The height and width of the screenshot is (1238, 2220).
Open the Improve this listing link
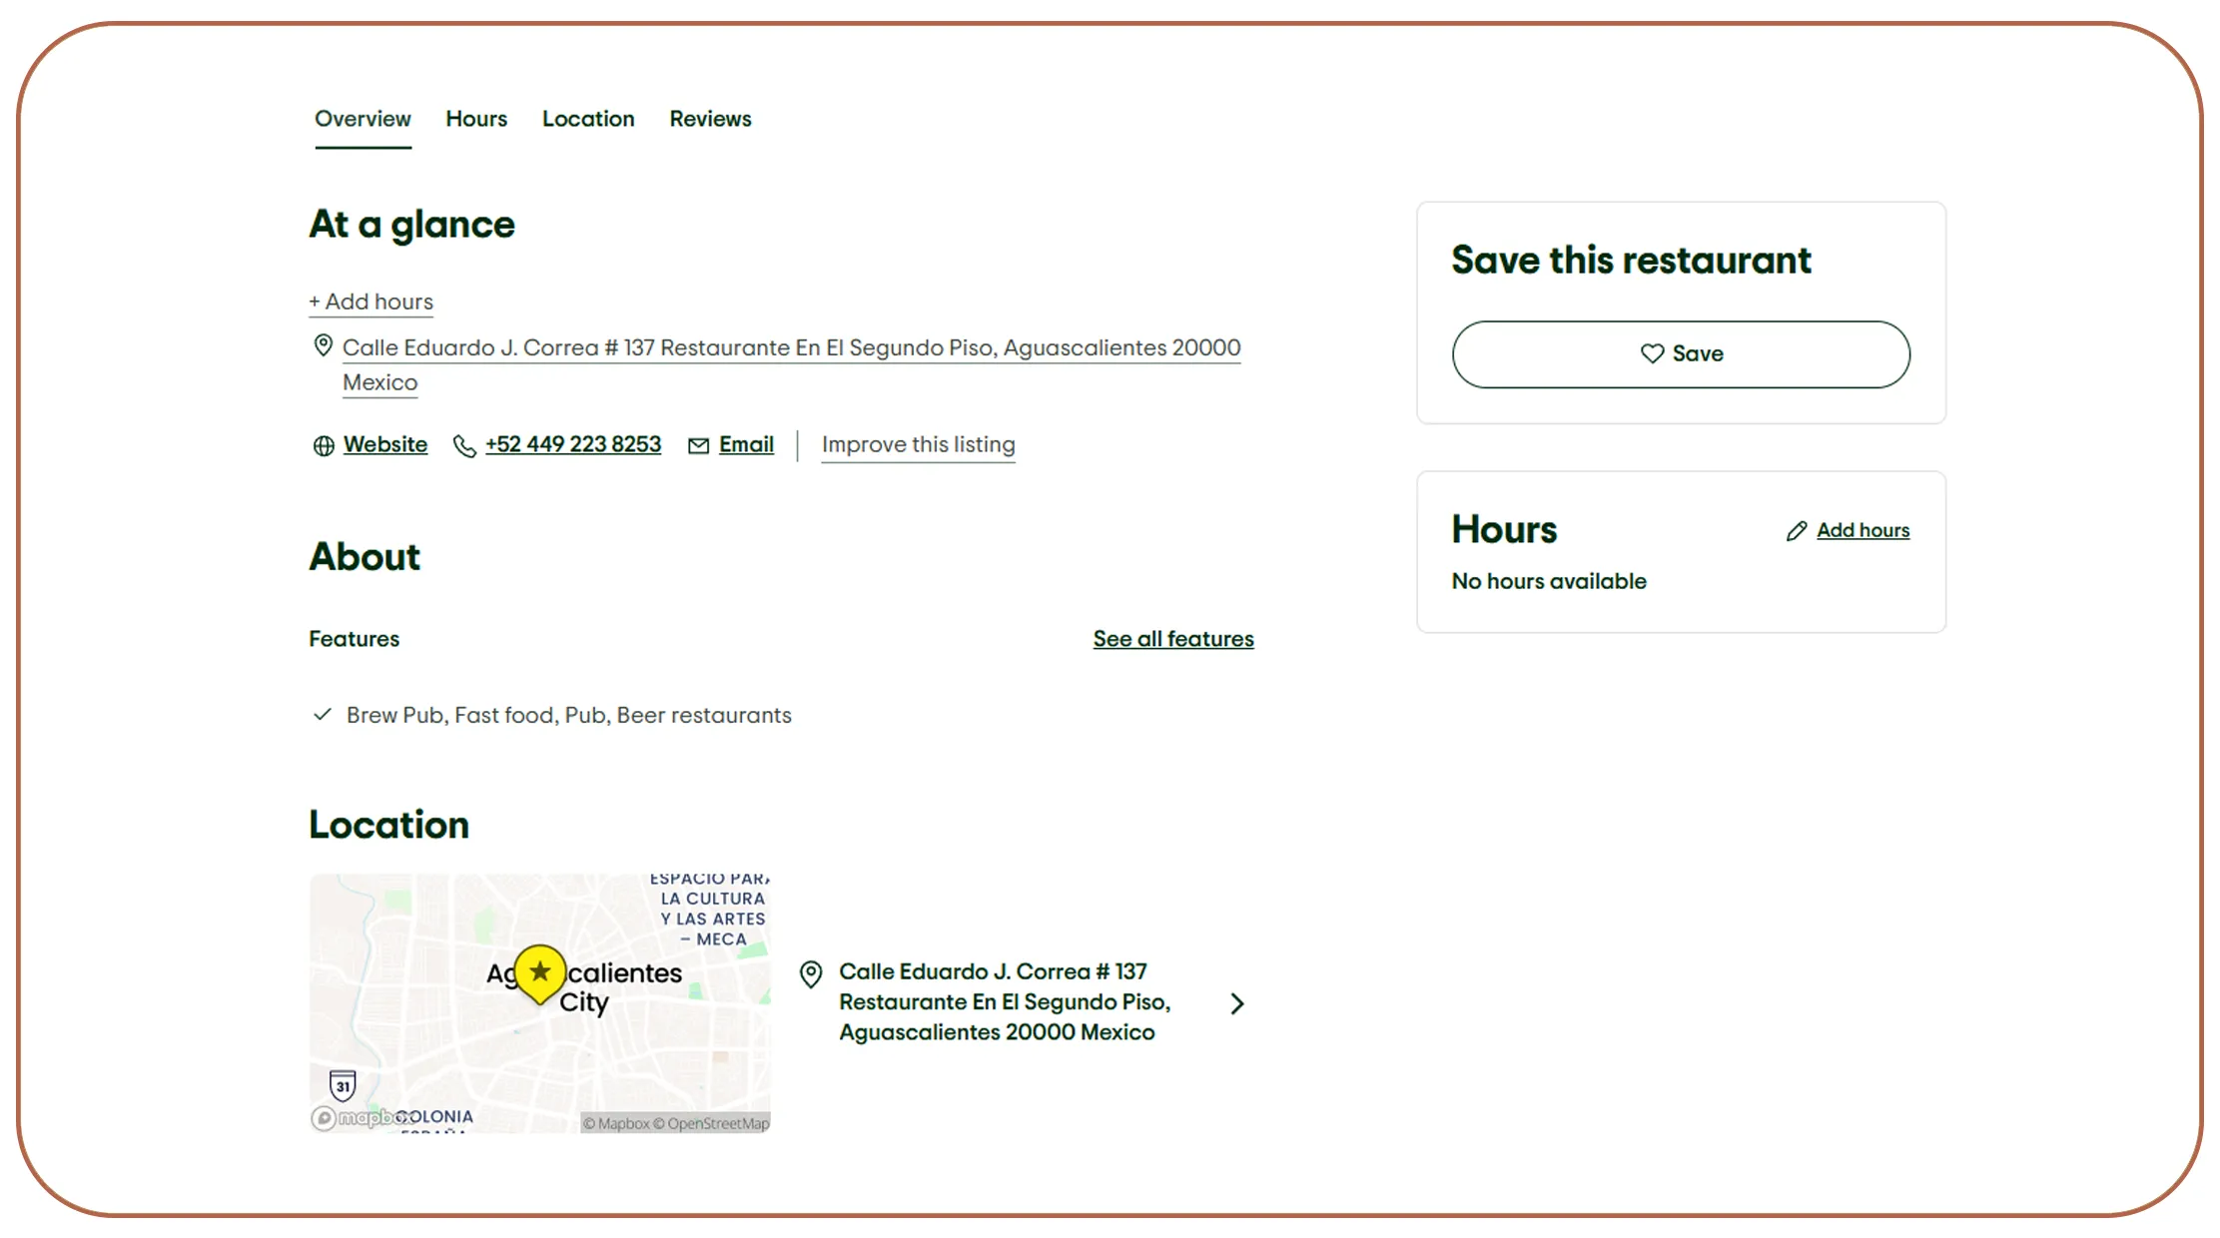918,445
